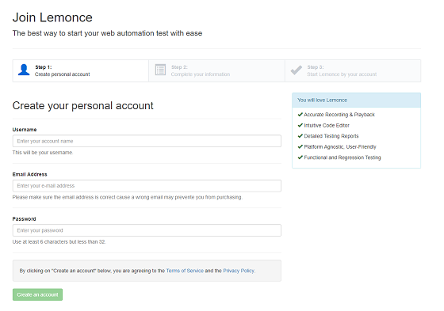Click the gray checkmark icon in Step 3
Image resolution: width=444 pixels, height=311 pixels.
(297, 70)
